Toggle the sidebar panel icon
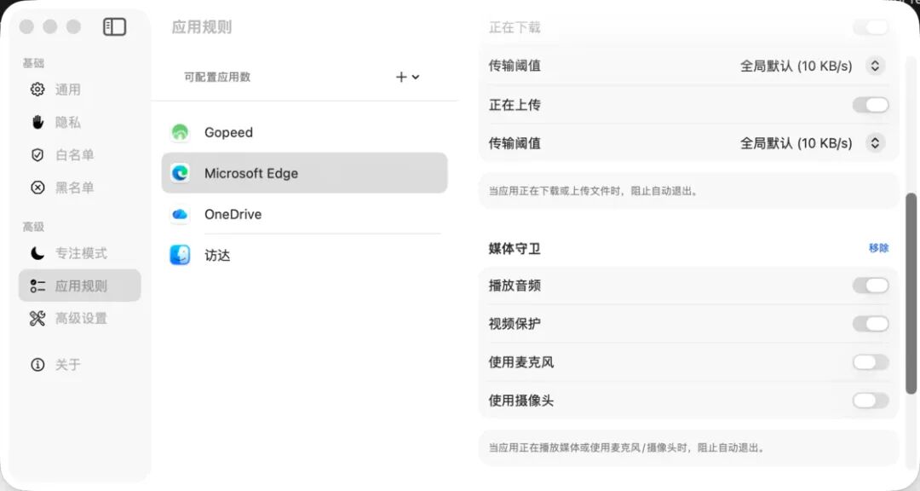This screenshot has width=920, height=491. point(114,27)
